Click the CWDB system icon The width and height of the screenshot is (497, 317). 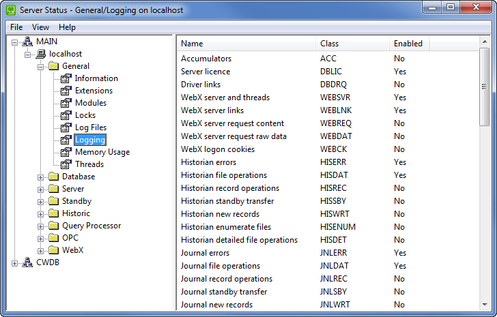[x=27, y=262]
